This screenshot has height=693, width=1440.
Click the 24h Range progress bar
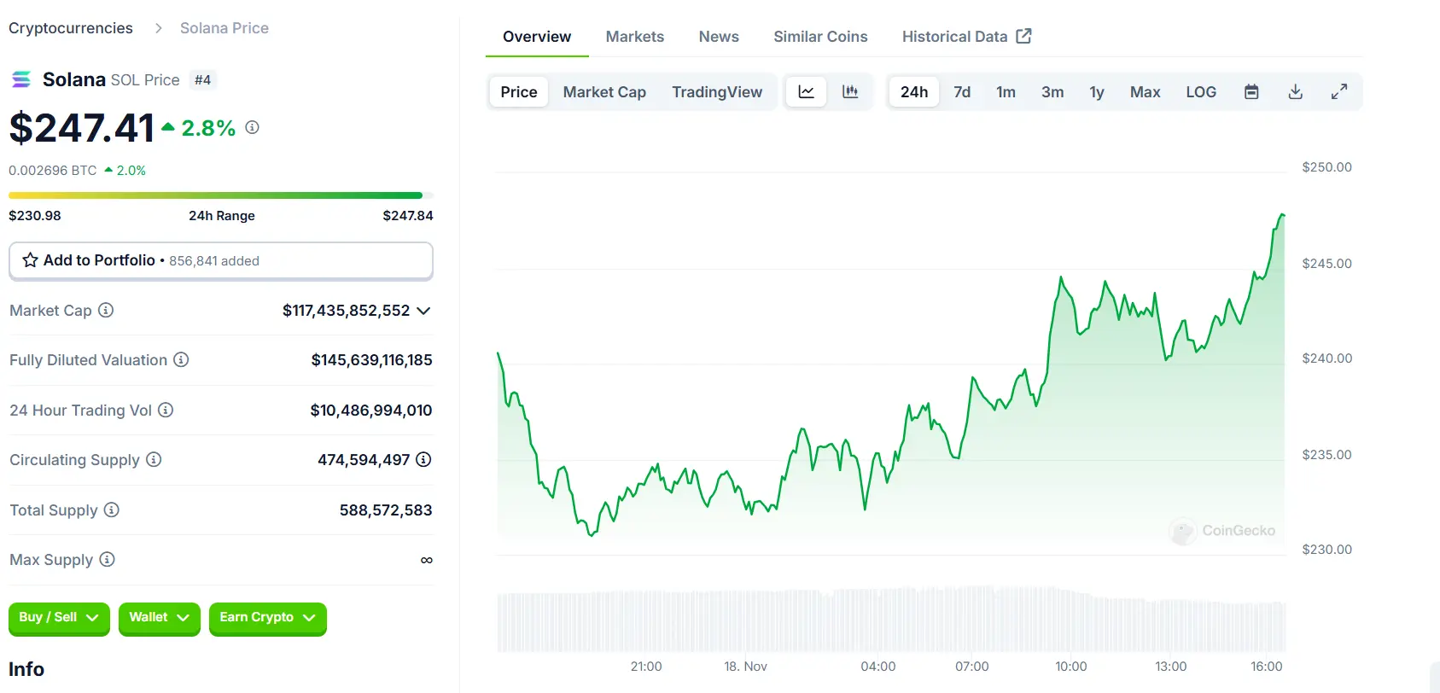(x=221, y=195)
